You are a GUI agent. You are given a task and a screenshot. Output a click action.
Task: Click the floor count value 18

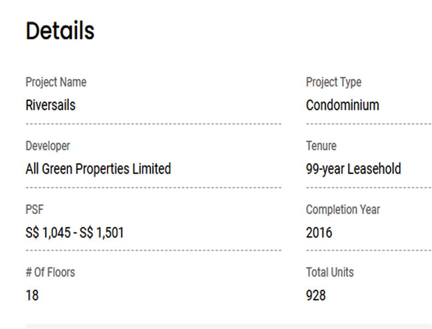32,295
